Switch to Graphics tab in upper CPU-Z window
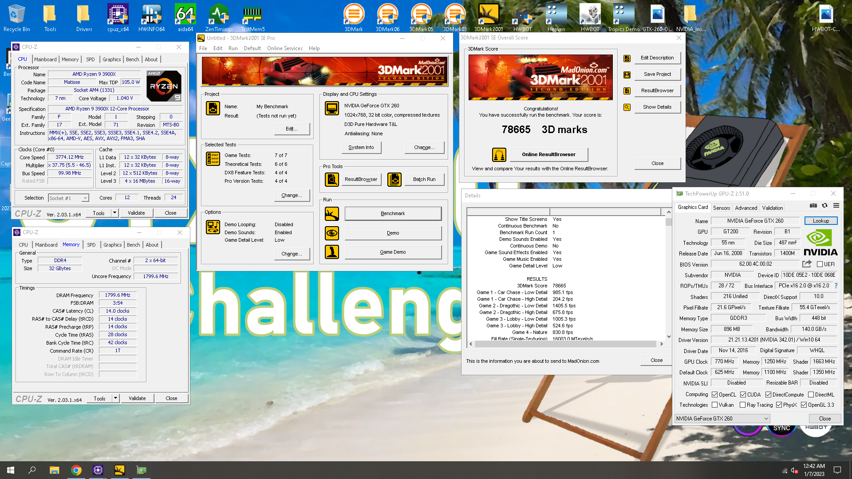The height and width of the screenshot is (479, 852). point(111,59)
